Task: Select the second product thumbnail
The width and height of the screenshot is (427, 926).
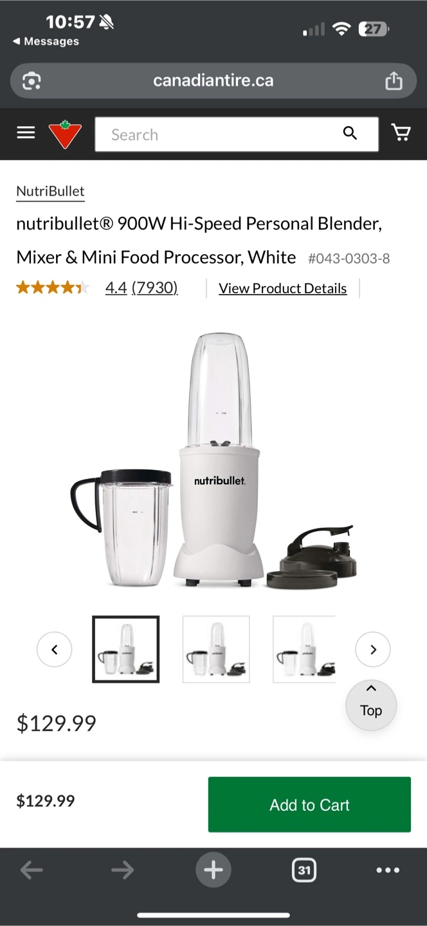Action: (216, 649)
